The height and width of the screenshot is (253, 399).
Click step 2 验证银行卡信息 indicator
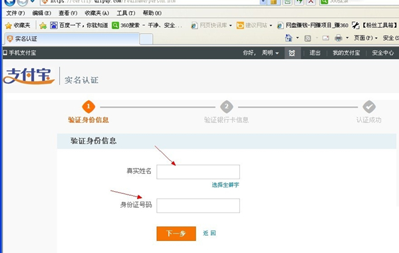point(227,107)
